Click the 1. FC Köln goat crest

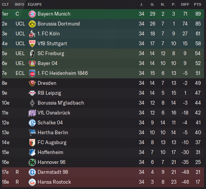pos(32,34)
